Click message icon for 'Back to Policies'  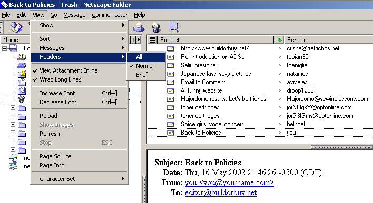(171, 133)
